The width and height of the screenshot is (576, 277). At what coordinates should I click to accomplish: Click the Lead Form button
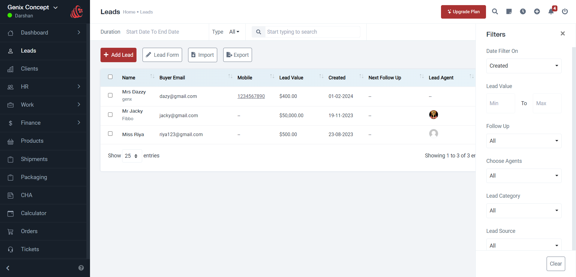click(162, 55)
